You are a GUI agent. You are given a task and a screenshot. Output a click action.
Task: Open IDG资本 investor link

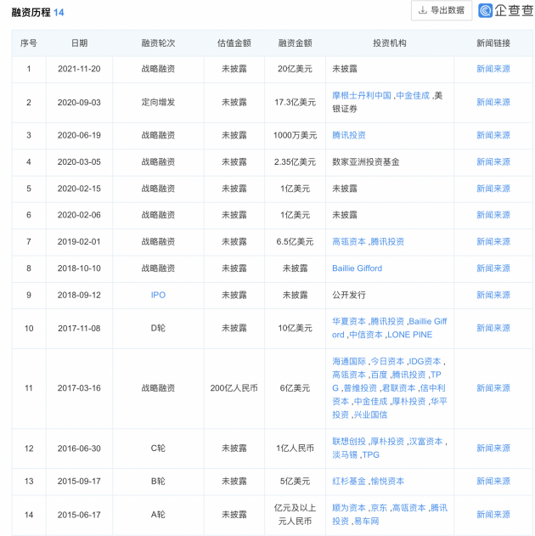coord(425,361)
